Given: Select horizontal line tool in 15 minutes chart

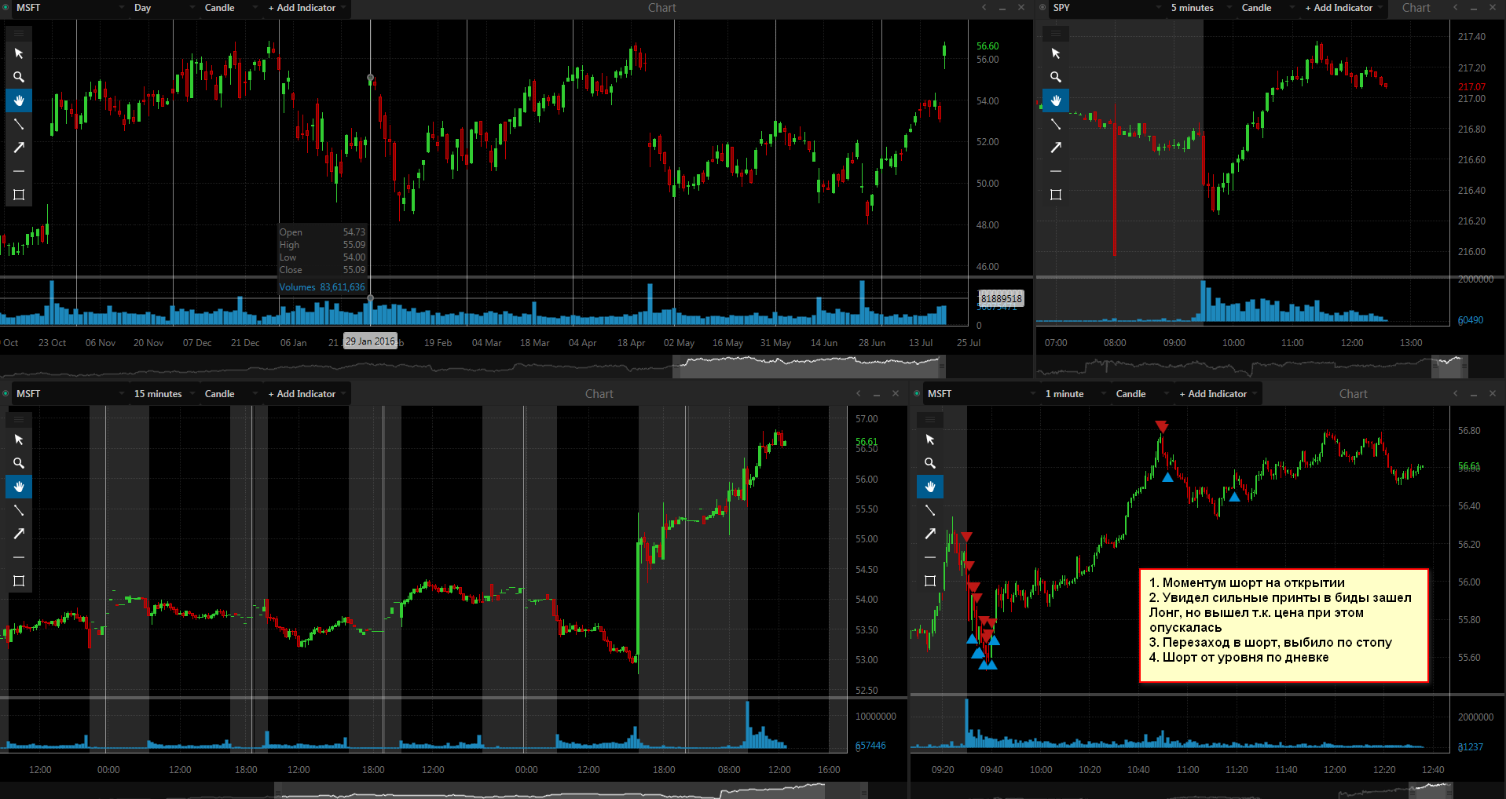Looking at the screenshot, I should point(19,557).
